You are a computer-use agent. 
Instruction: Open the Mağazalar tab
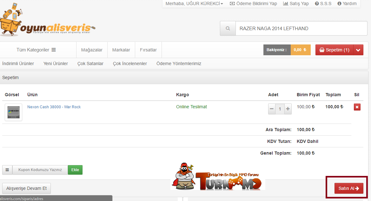point(92,50)
